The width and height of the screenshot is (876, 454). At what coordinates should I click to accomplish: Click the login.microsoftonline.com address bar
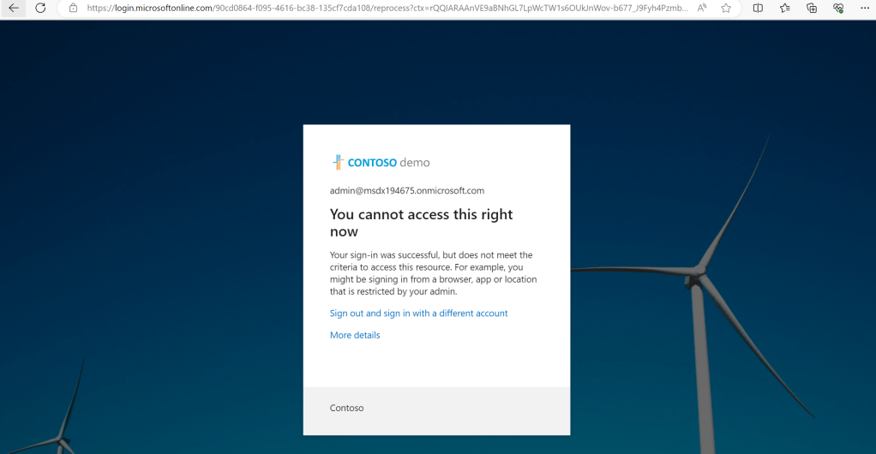point(386,8)
